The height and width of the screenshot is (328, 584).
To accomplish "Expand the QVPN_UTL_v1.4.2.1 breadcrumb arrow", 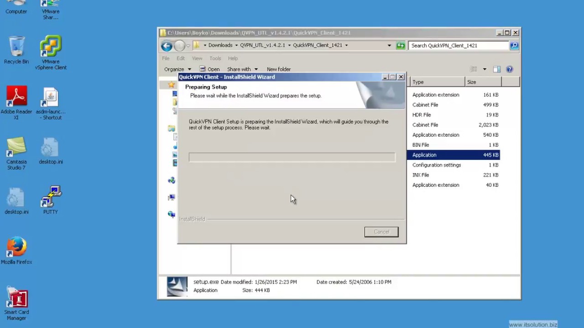I will pos(289,46).
